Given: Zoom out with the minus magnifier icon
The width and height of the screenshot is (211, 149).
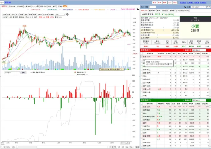Looking at the screenshot, I should pyautogui.click(x=111, y=147).
